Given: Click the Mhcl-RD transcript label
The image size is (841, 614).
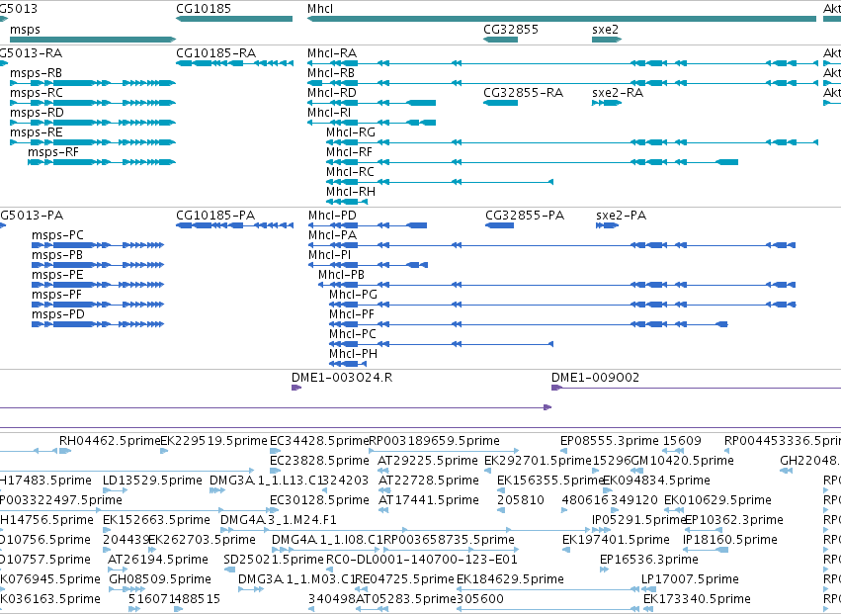Looking at the screenshot, I should pyautogui.click(x=332, y=92).
